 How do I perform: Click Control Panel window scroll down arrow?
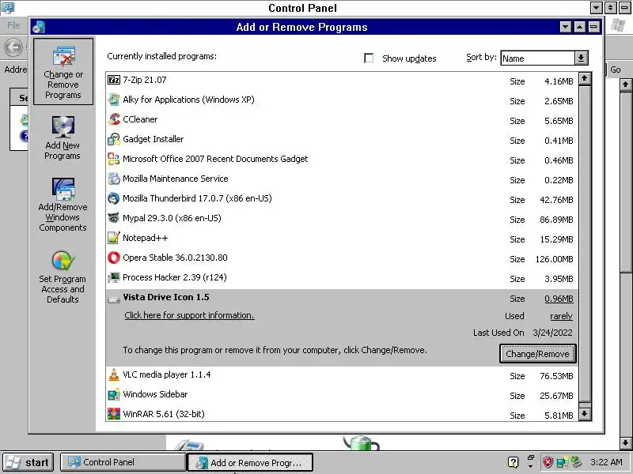click(x=626, y=442)
